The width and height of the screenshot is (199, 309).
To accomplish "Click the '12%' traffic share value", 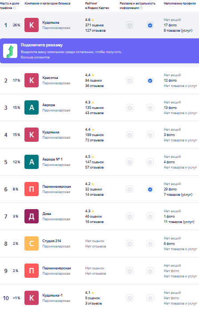I will coord(16,162).
